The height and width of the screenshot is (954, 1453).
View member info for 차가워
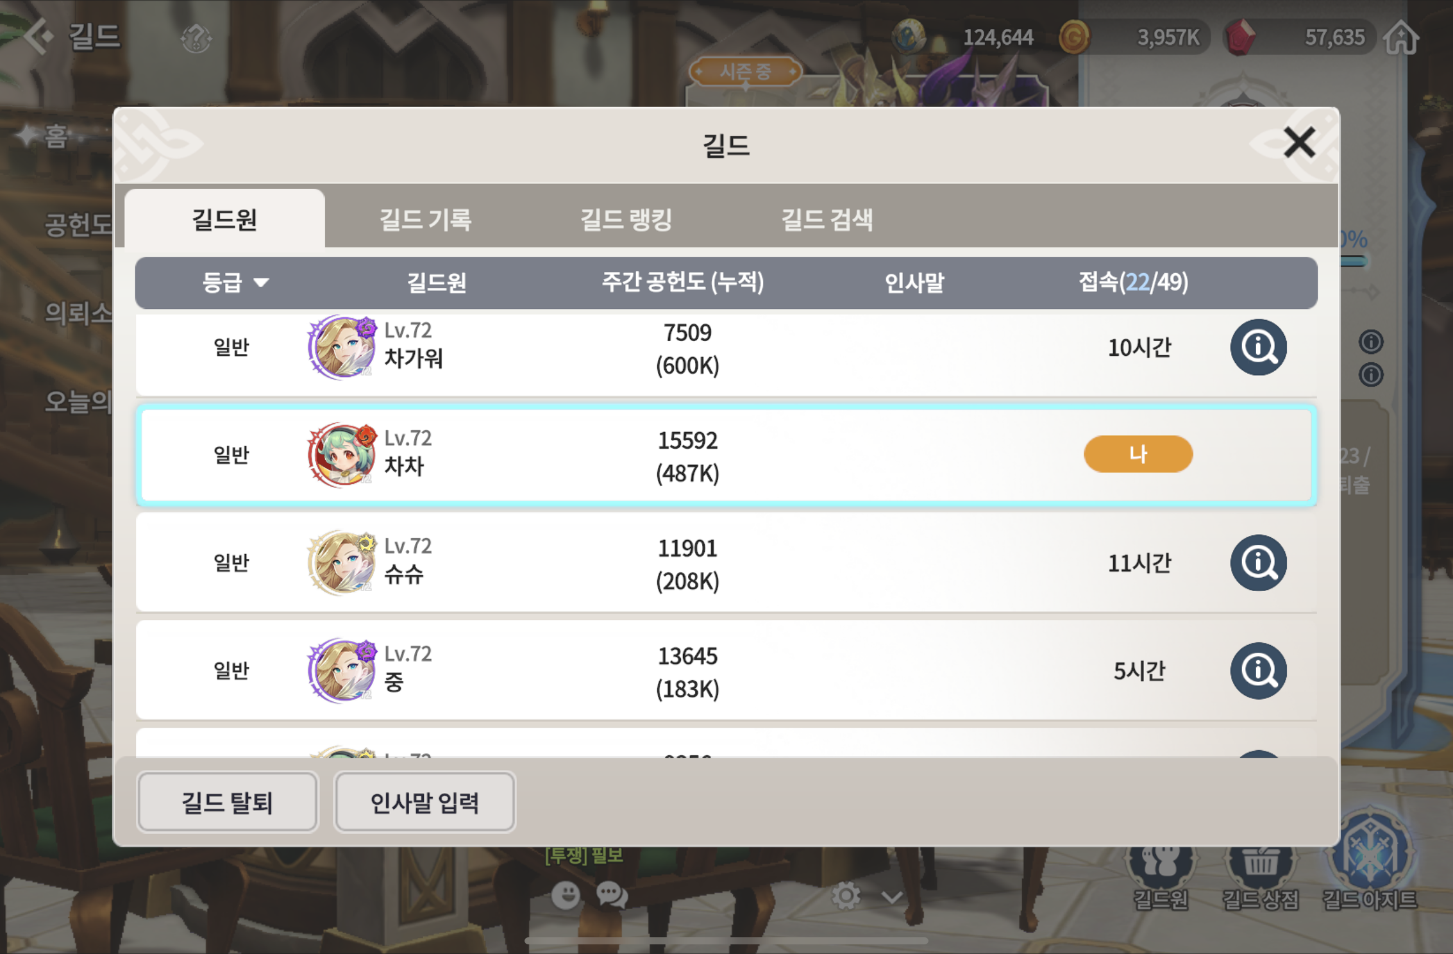click(1258, 347)
